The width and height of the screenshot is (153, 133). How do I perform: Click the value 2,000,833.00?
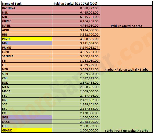(89, 126)
